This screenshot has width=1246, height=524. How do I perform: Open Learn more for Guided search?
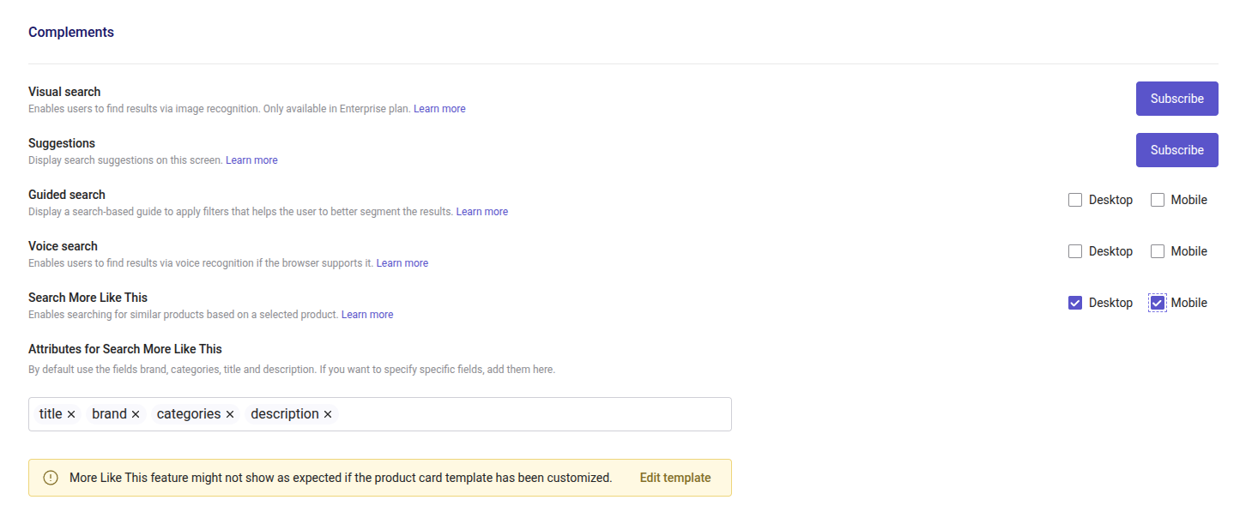[481, 211]
